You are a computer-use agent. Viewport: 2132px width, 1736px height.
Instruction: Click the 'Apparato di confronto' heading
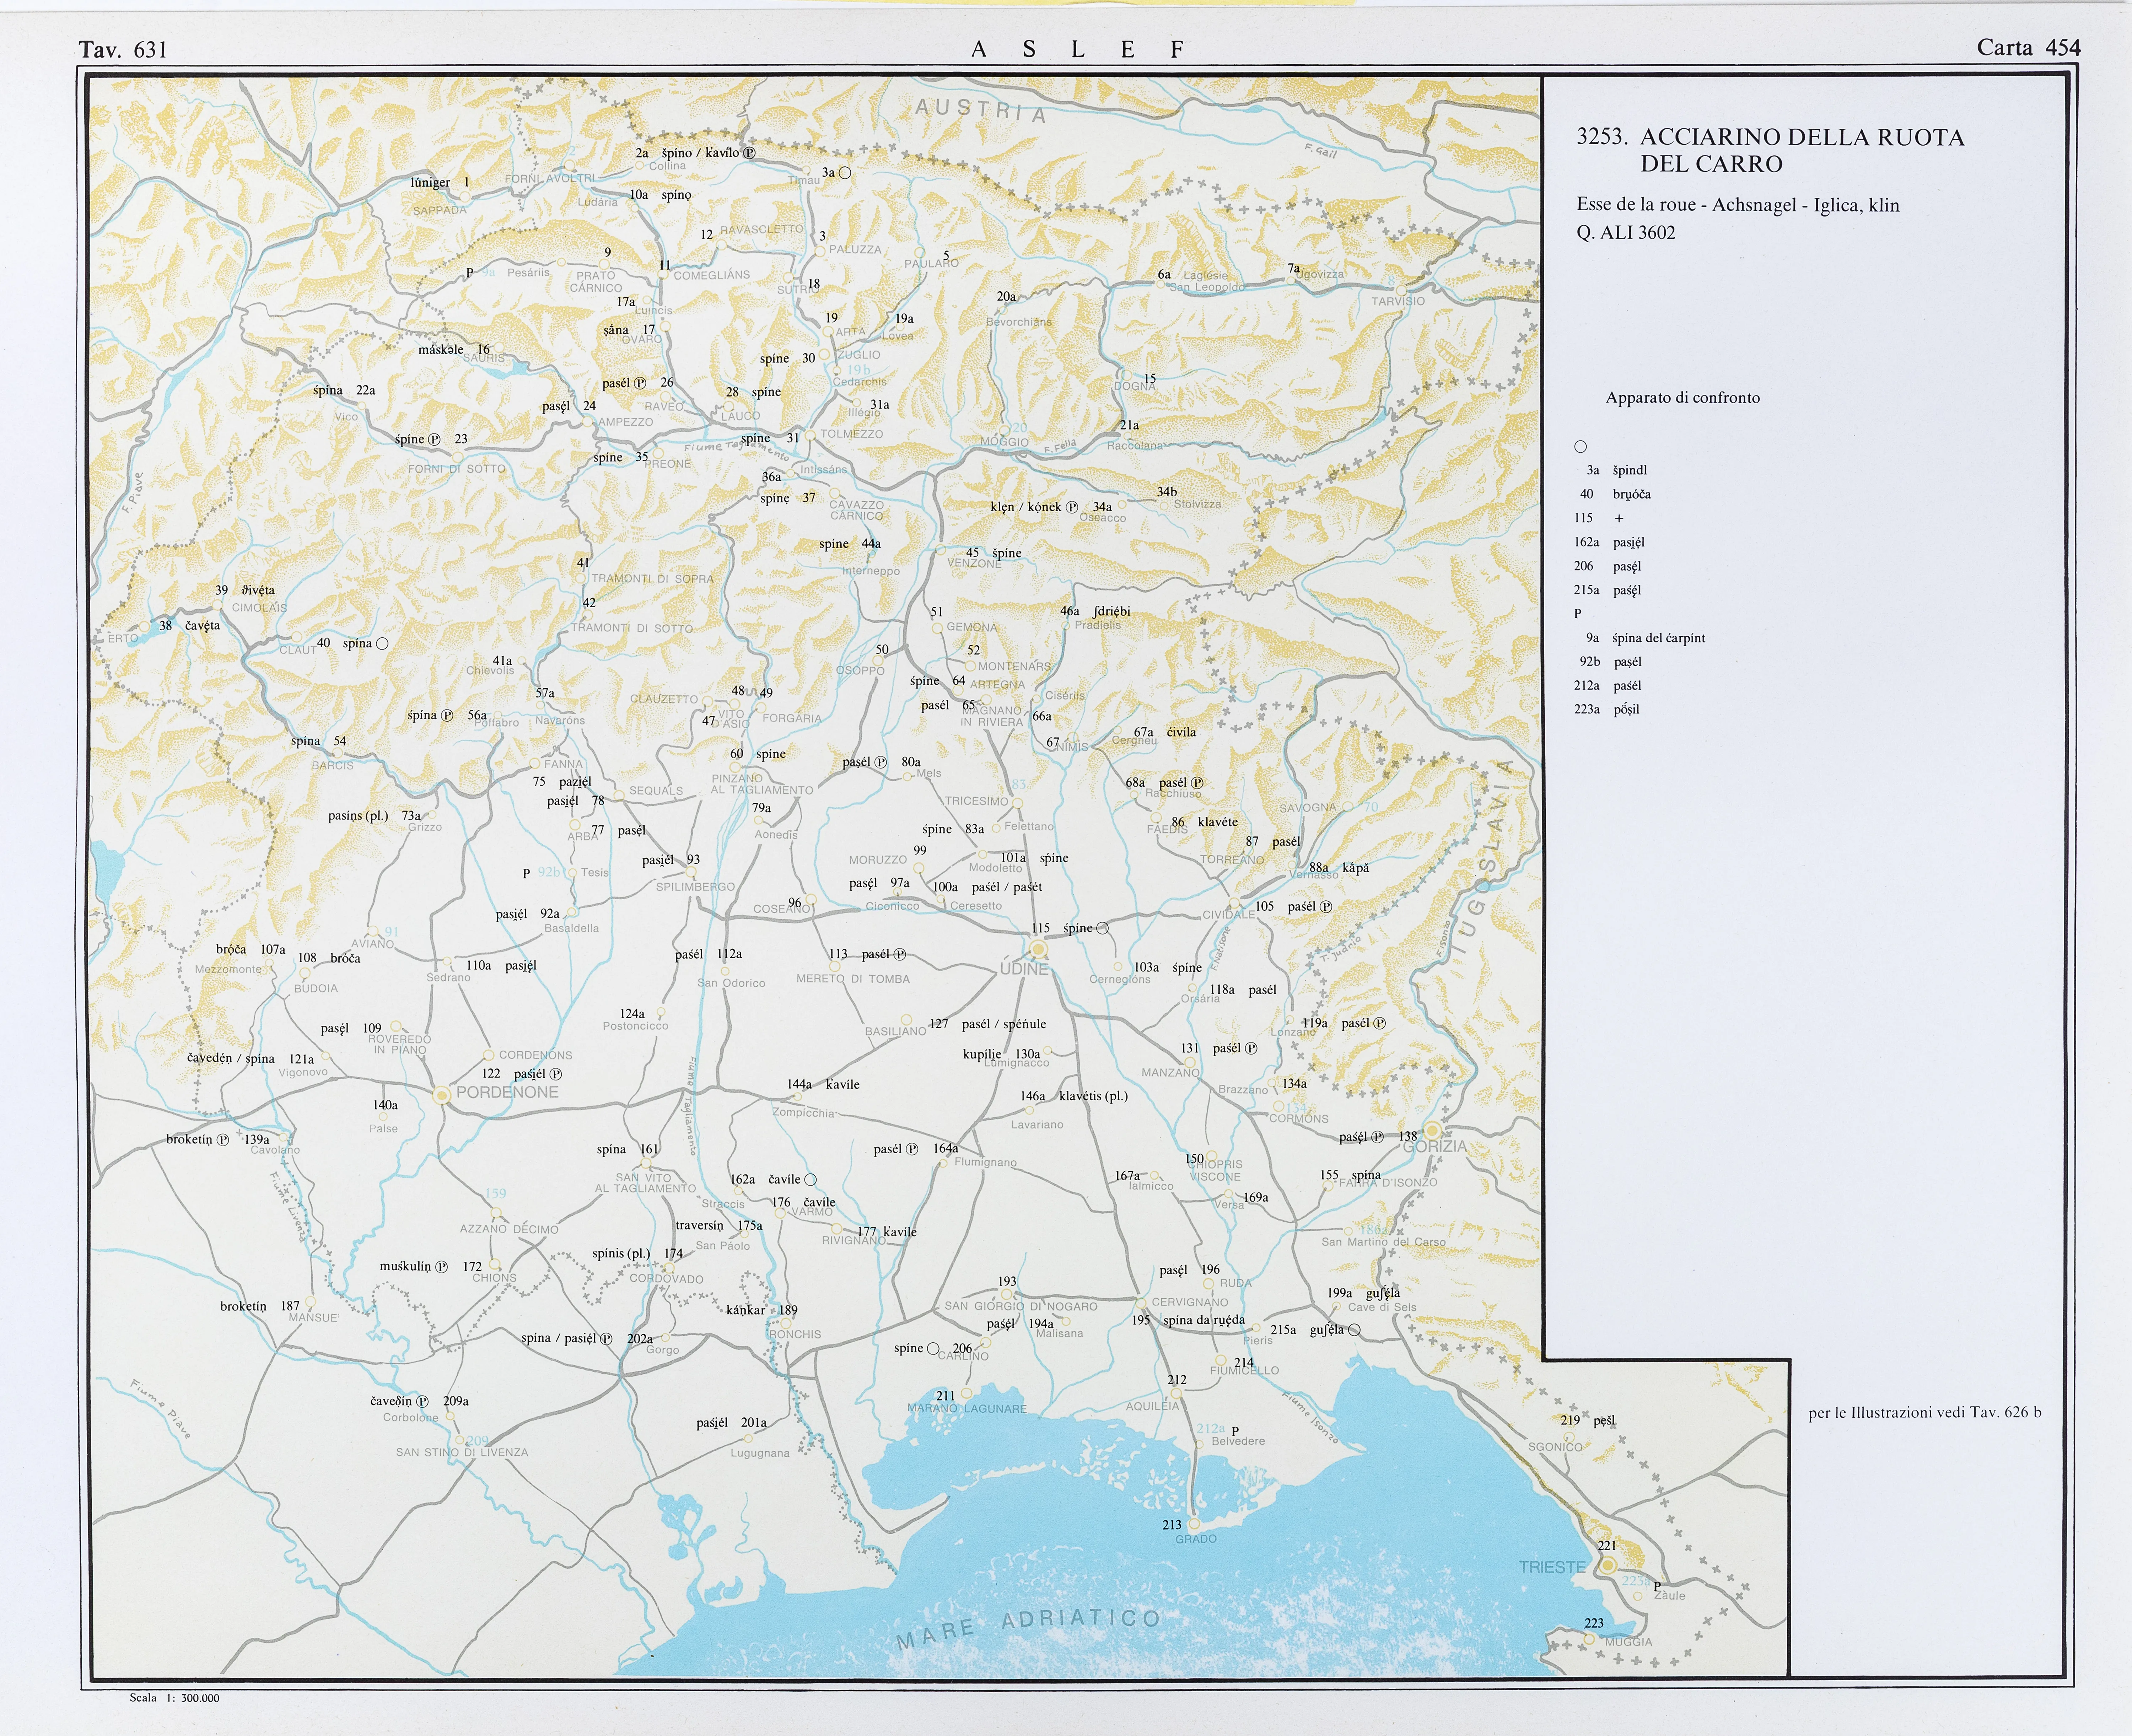click(x=1682, y=398)
